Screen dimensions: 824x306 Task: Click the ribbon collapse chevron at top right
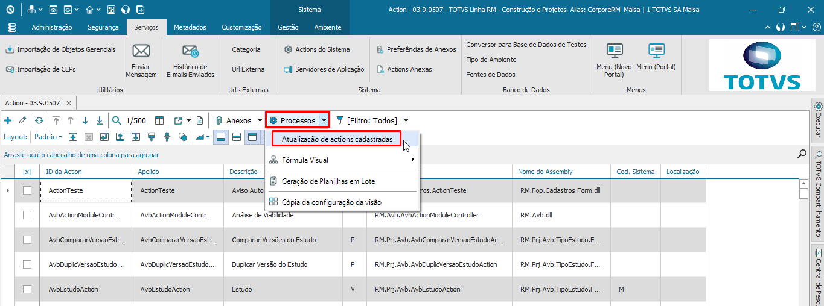pyautogui.click(x=768, y=28)
